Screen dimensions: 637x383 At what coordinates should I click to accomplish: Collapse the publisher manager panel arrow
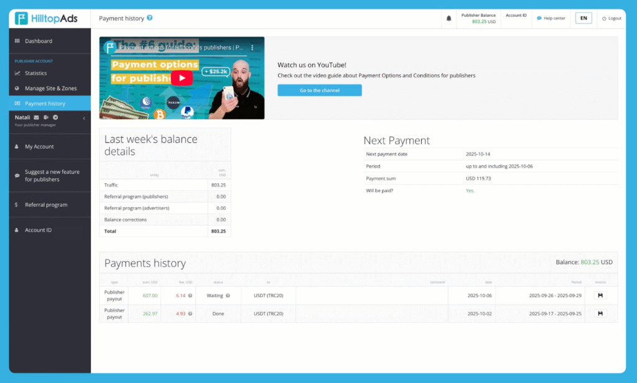pyautogui.click(x=83, y=118)
